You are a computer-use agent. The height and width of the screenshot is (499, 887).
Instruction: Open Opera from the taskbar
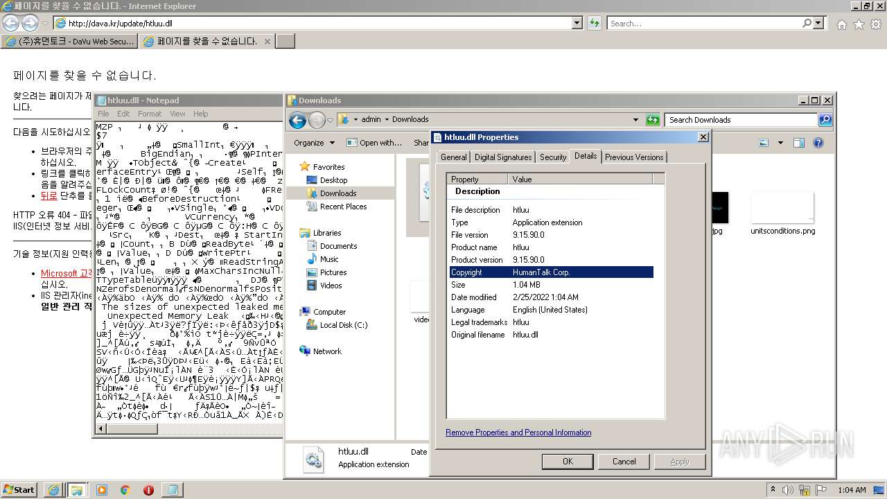(x=148, y=490)
